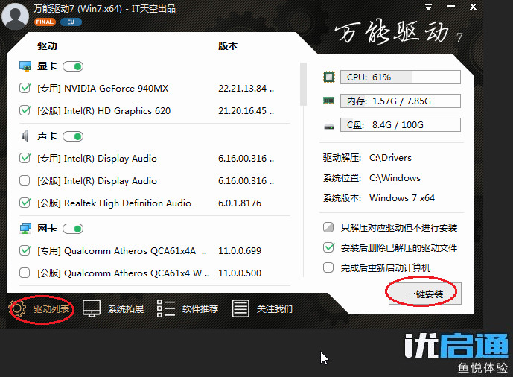Viewport: 513px width, 377px height.
Task: Check [公版] Qualcomm Atheros QCA61x4 W driver
Action: (x=25, y=273)
